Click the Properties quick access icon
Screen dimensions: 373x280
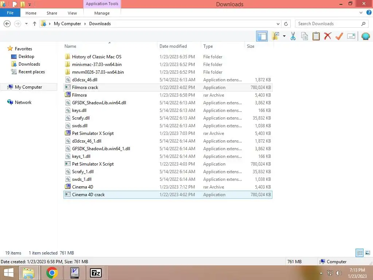pos(15,4)
